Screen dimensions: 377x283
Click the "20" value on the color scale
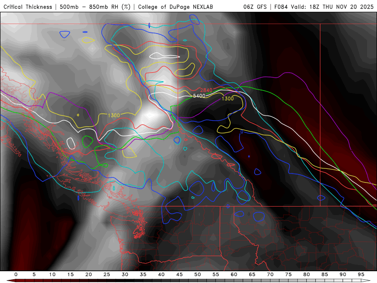[89, 275]
